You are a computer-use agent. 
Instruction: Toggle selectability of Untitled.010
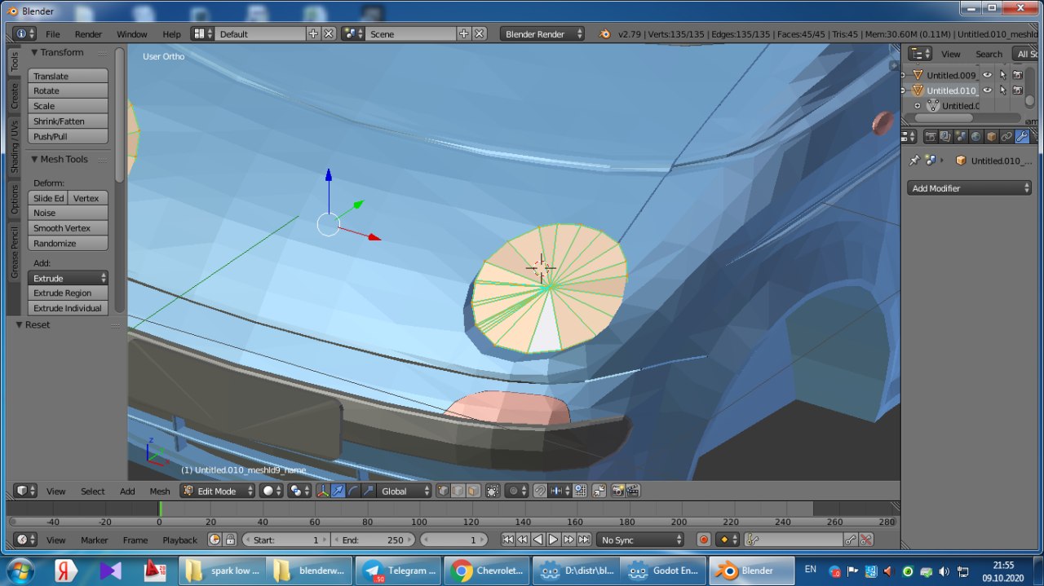click(x=1003, y=90)
